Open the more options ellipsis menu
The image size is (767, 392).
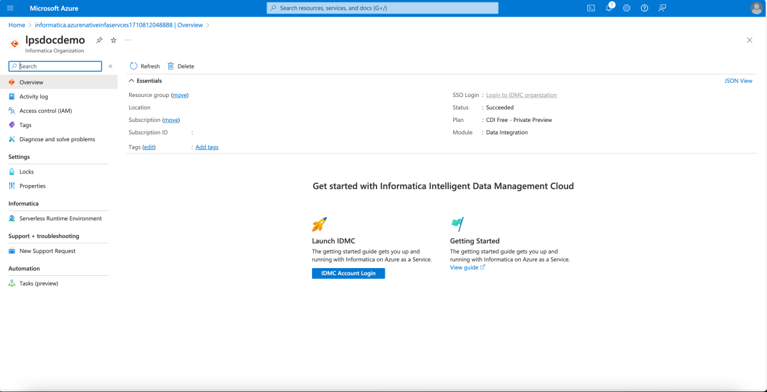pyautogui.click(x=127, y=40)
